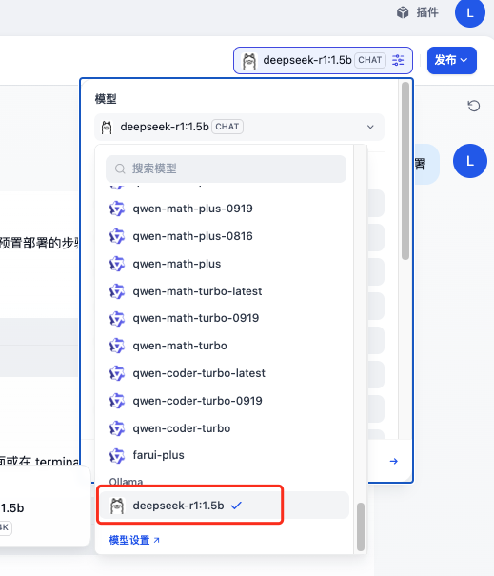The height and width of the screenshot is (576, 494).
Task: Open the plugins cube icon
Action: point(403,12)
